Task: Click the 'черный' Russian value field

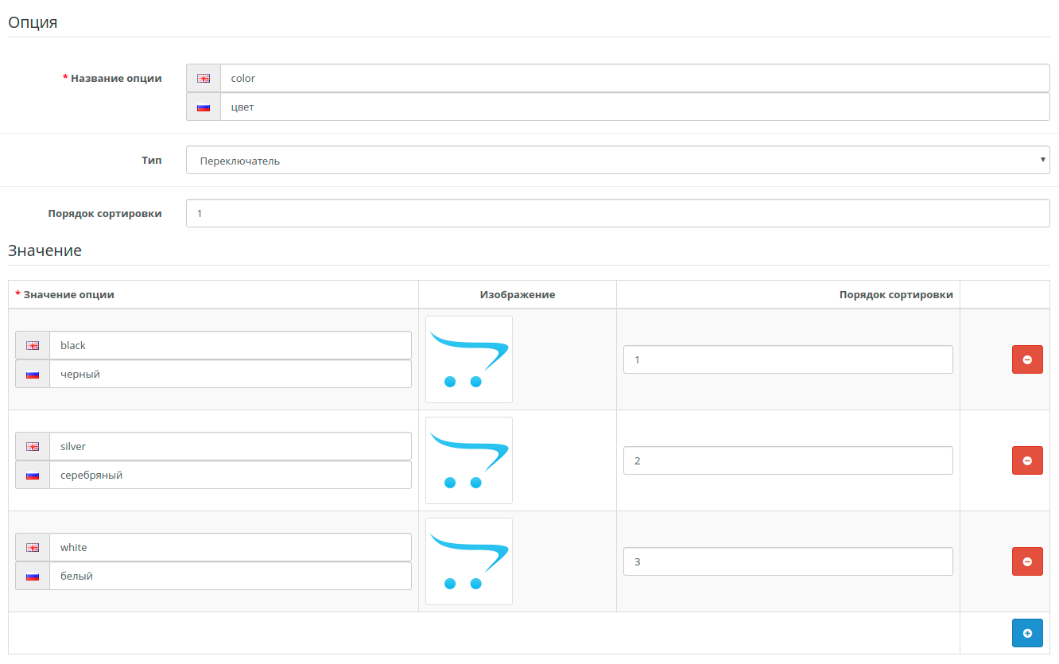Action: 230,374
